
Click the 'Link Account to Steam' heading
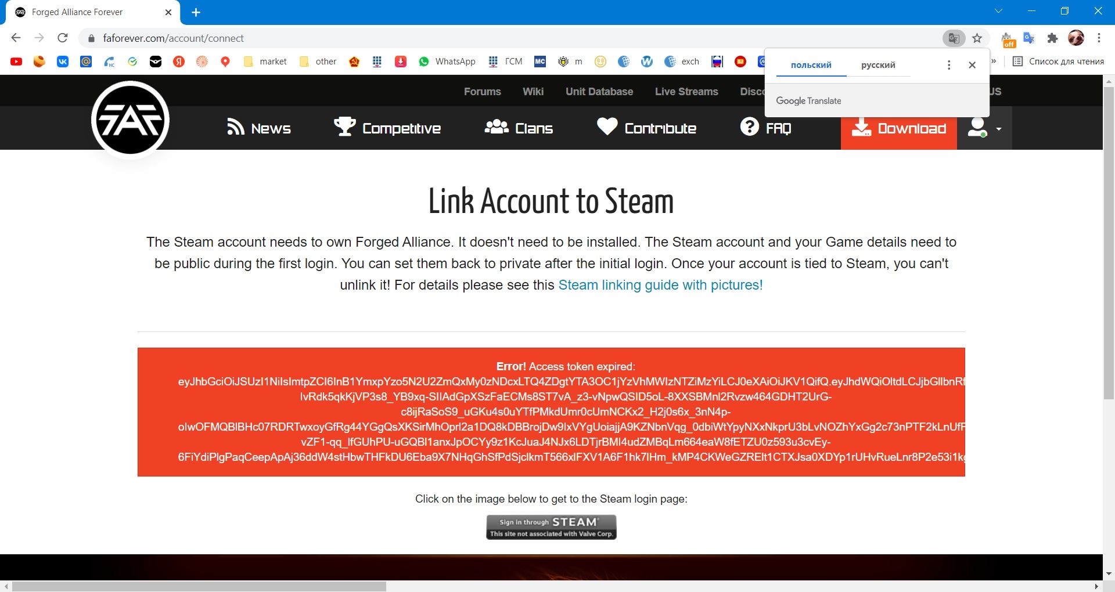click(x=551, y=201)
